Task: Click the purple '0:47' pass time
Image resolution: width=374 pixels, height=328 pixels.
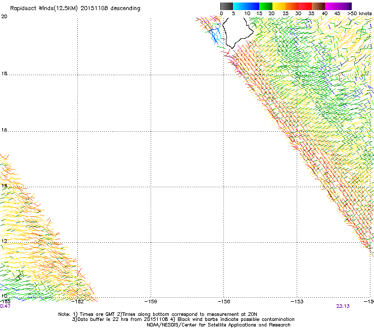Action: pos(5,306)
